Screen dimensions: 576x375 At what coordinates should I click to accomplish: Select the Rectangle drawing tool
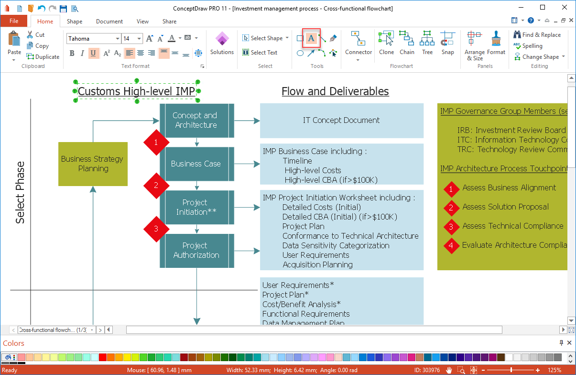point(300,39)
